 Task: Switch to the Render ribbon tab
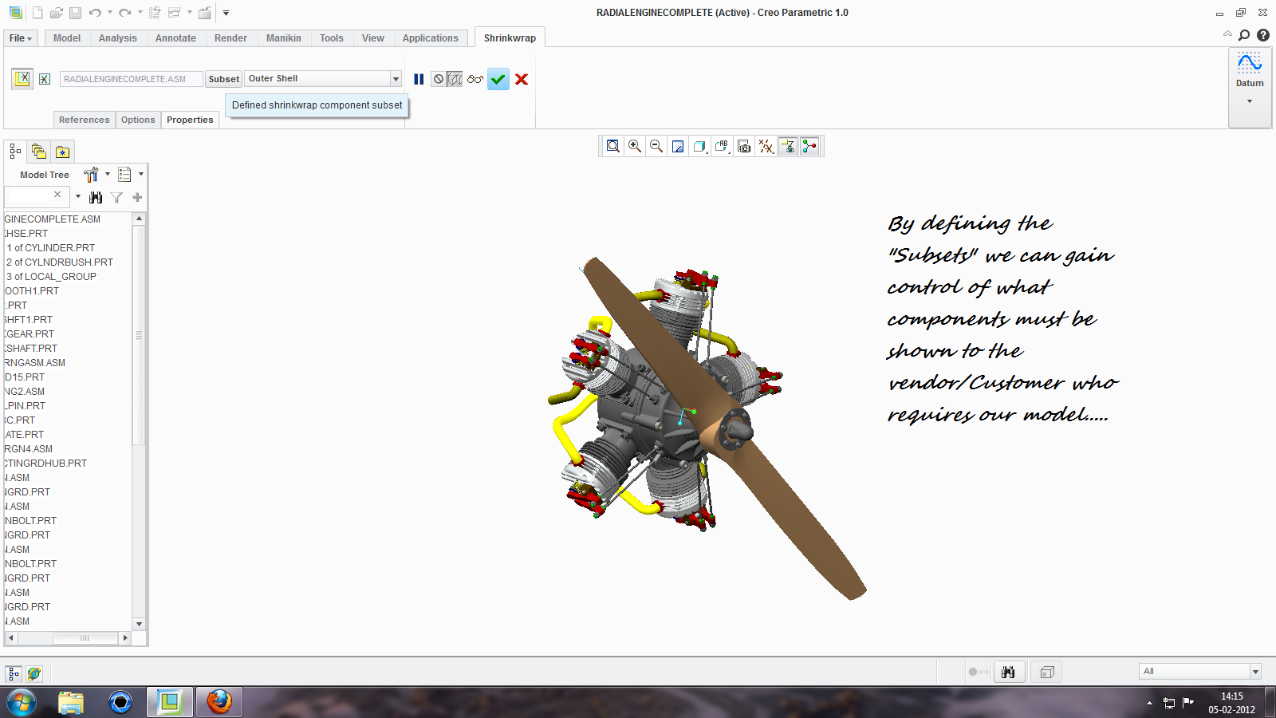point(230,38)
